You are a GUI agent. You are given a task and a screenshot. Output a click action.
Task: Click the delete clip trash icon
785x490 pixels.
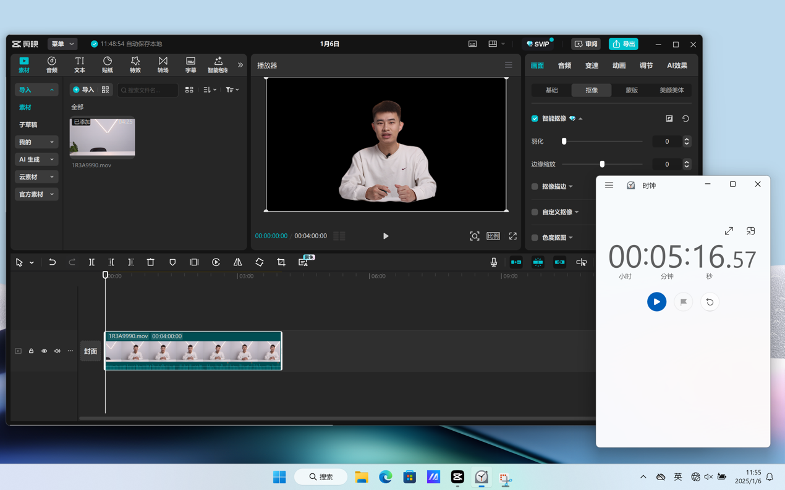150,262
